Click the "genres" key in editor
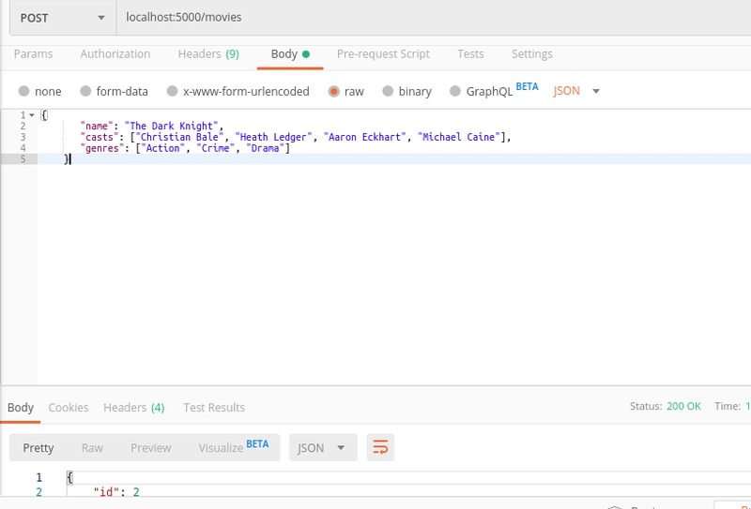Image resolution: width=751 pixels, height=509 pixels. click(x=102, y=148)
